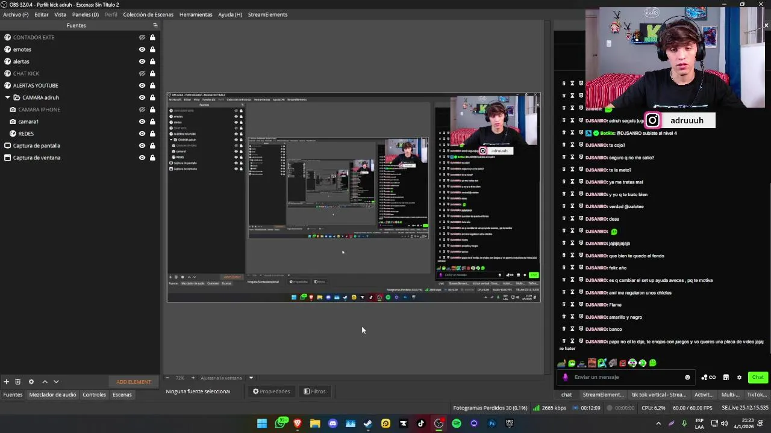771x433 pixels.
Task: Click the Propiedades button
Action: click(272, 392)
